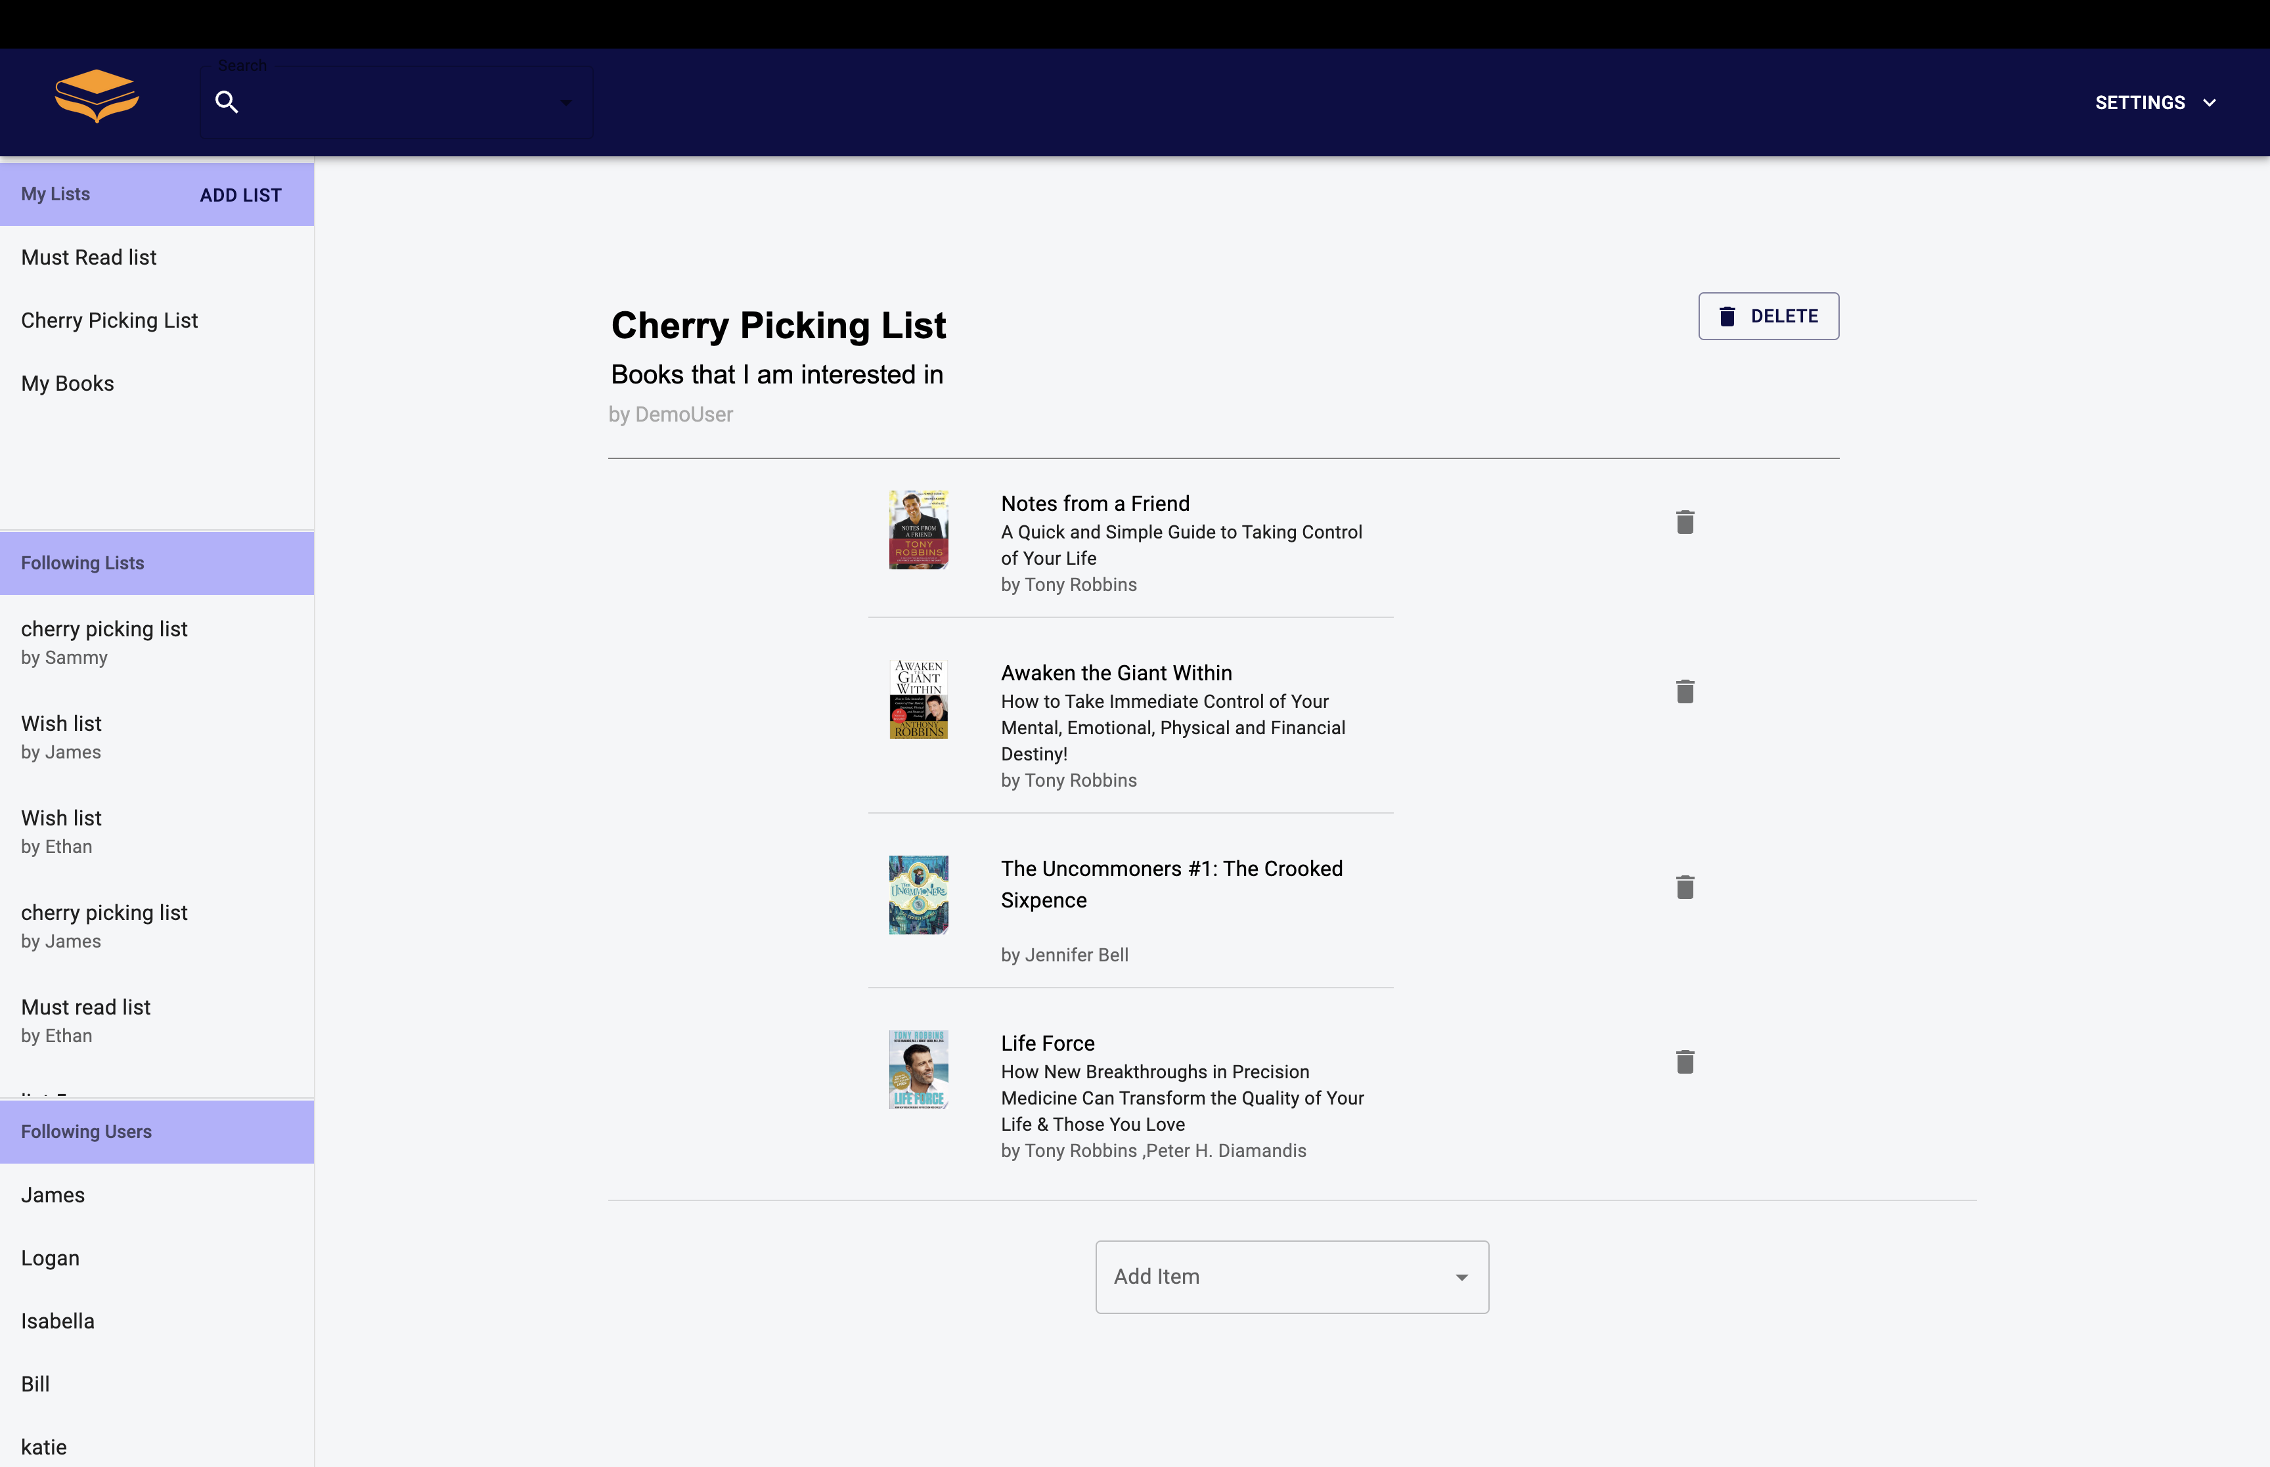Trash The Uncommoners book entry
This screenshot has height=1467, width=2270.
(x=1684, y=888)
